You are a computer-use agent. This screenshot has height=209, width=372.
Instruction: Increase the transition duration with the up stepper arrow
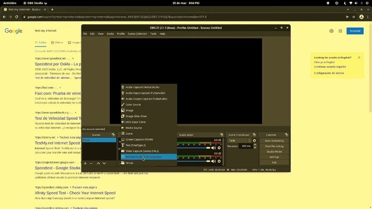pyautogui.click(x=255, y=145)
